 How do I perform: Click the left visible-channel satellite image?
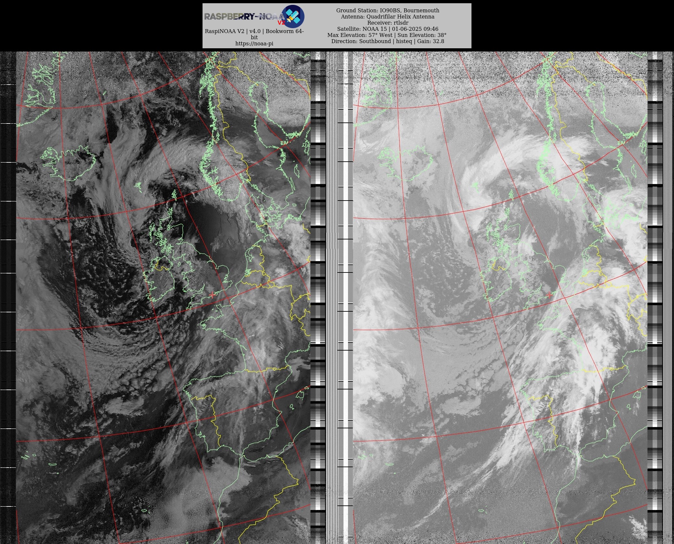[163, 297]
